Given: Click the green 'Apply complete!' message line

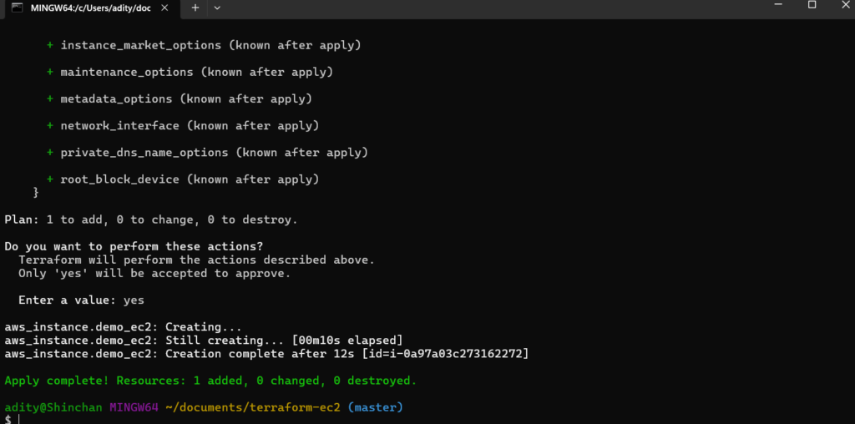Looking at the screenshot, I should [x=210, y=381].
